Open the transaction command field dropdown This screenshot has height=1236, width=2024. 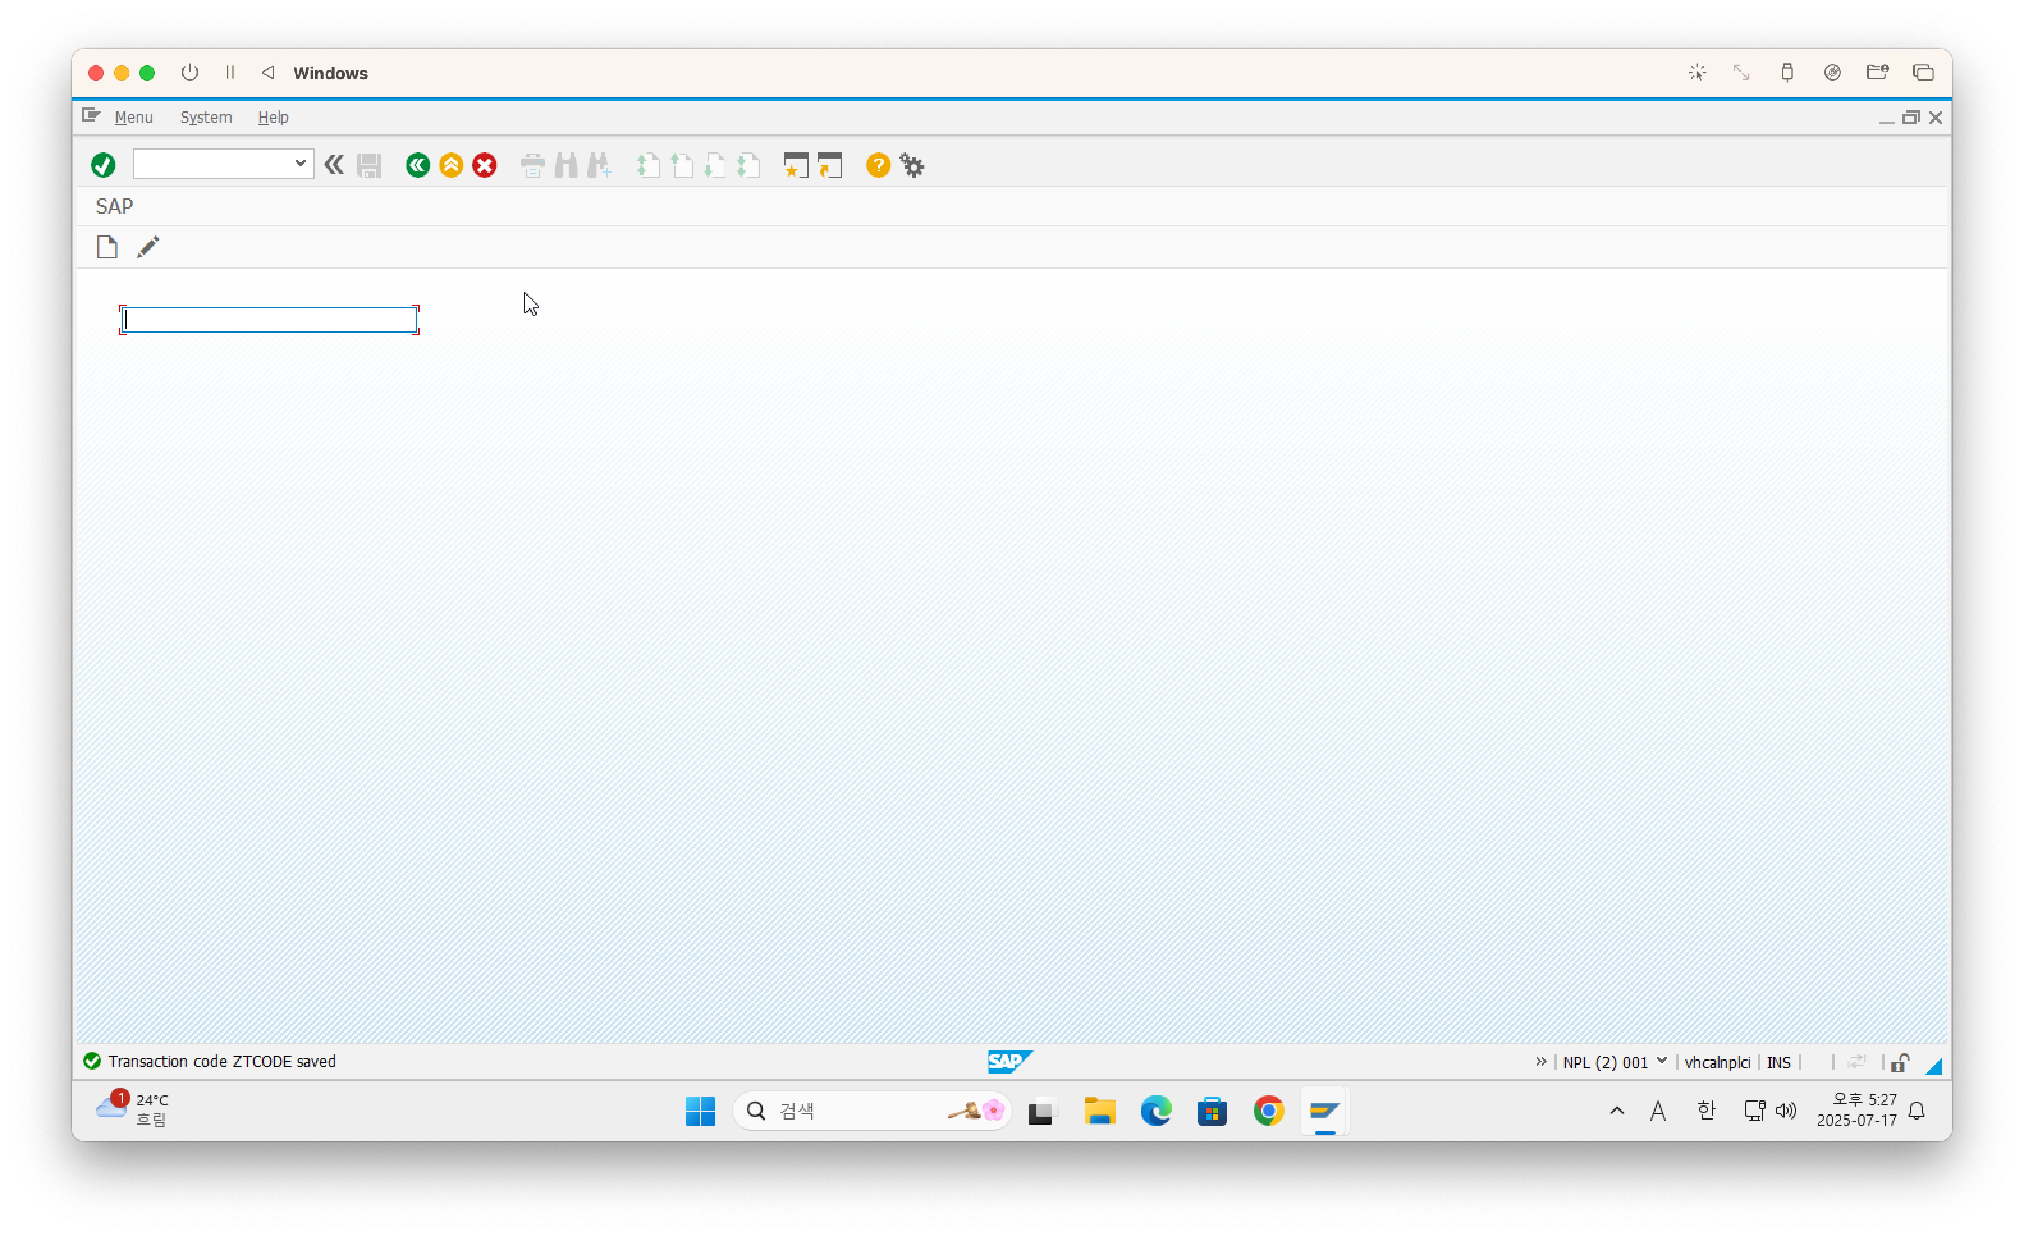tap(300, 163)
